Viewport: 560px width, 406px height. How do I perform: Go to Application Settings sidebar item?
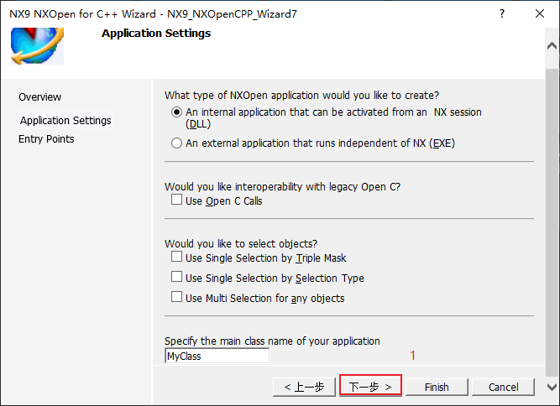(65, 120)
